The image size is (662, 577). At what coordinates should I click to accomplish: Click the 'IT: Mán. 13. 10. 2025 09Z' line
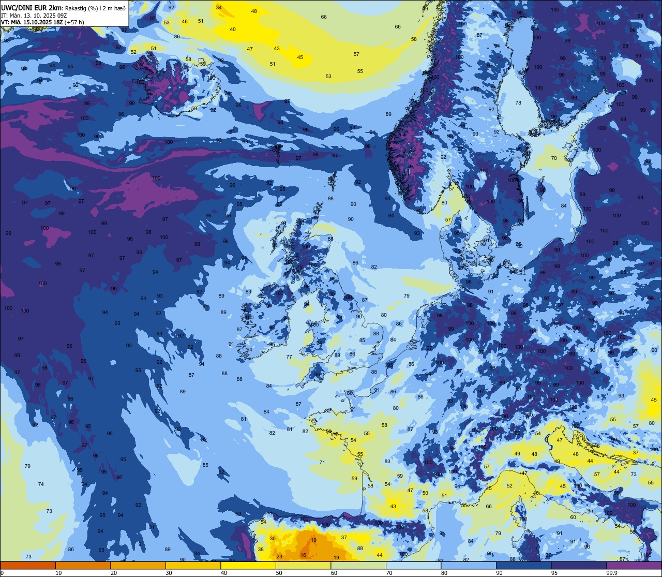click(34, 15)
